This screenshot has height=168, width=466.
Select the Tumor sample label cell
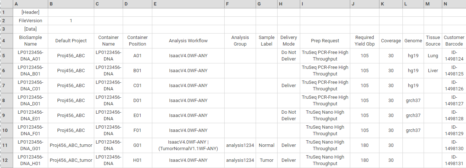tap(267, 160)
